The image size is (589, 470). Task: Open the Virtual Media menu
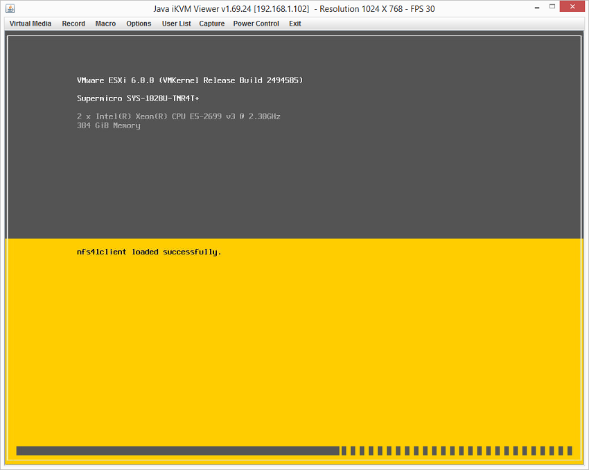coord(30,24)
